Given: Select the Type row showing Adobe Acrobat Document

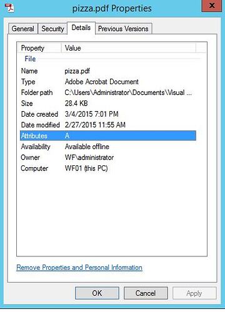Looking at the screenshot, I should (x=108, y=82).
